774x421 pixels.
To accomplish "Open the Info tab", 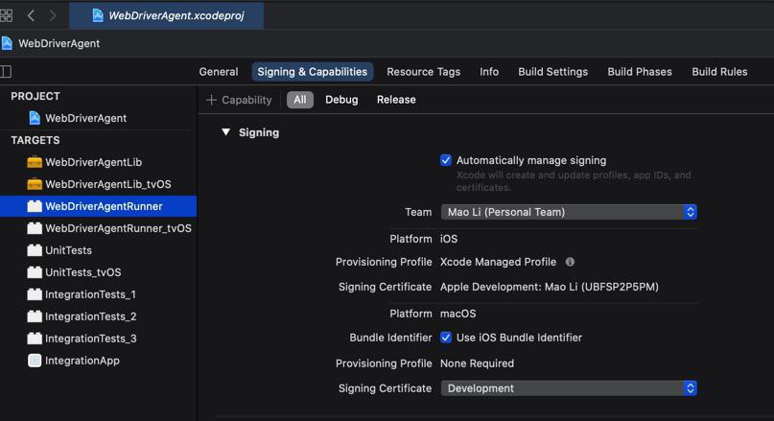I will [489, 72].
